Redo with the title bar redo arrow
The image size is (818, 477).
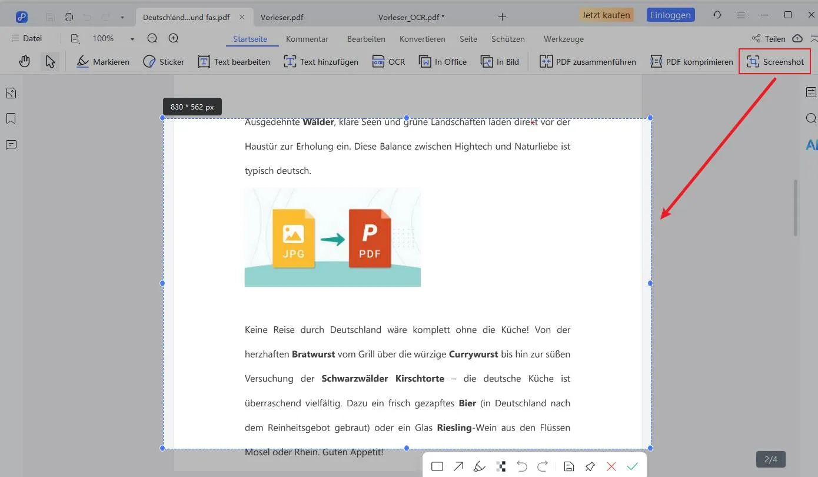click(x=105, y=16)
